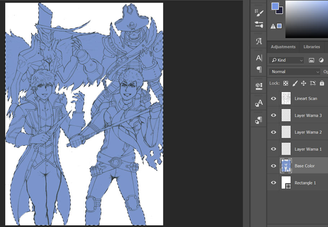Image resolution: width=328 pixels, height=227 pixels.
Task: Select the layer named Layer Warna 3
Action: 308,115
